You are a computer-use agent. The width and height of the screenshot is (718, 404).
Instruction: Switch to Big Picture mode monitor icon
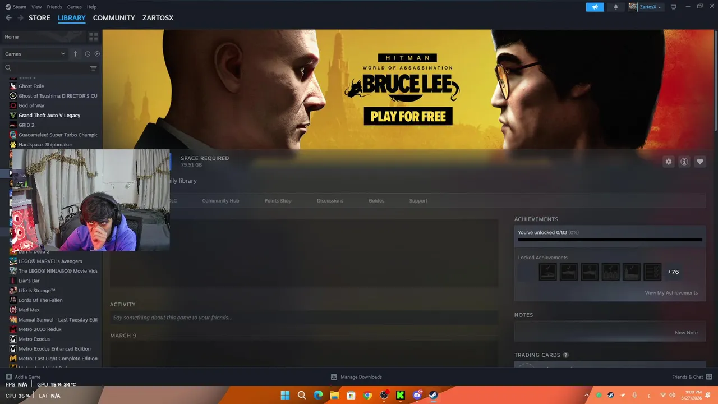point(674,7)
